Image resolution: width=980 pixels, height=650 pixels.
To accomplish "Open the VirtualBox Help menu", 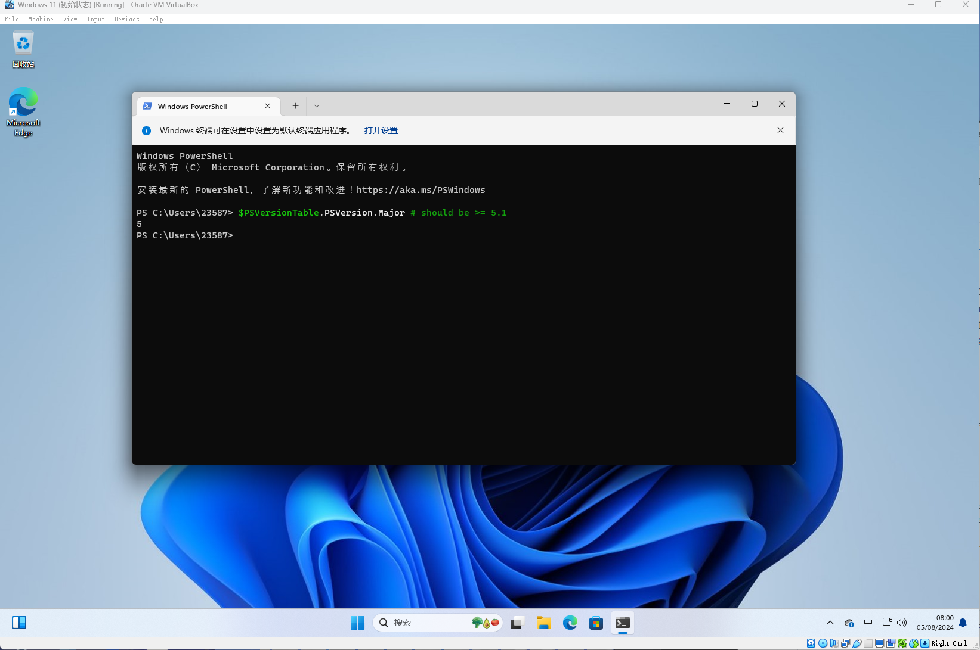I will pyautogui.click(x=156, y=19).
